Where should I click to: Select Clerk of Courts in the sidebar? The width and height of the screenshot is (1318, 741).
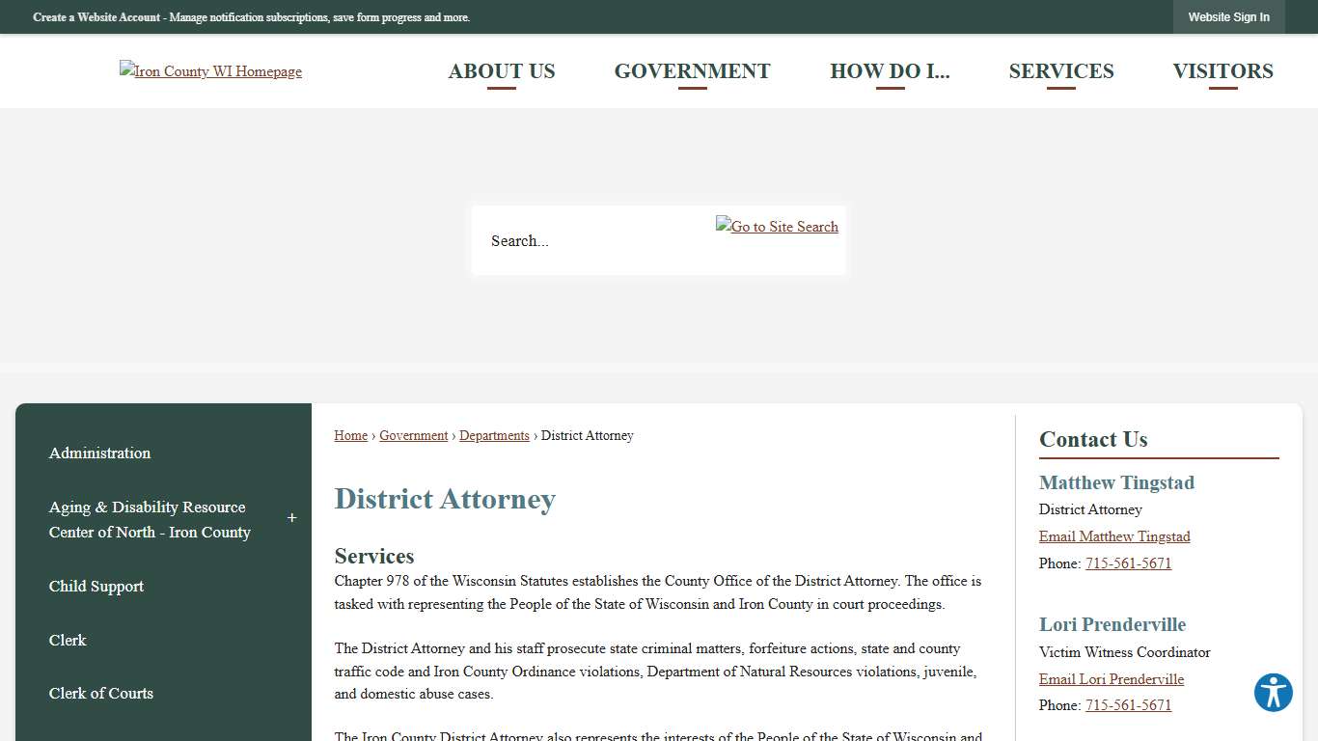100,694
